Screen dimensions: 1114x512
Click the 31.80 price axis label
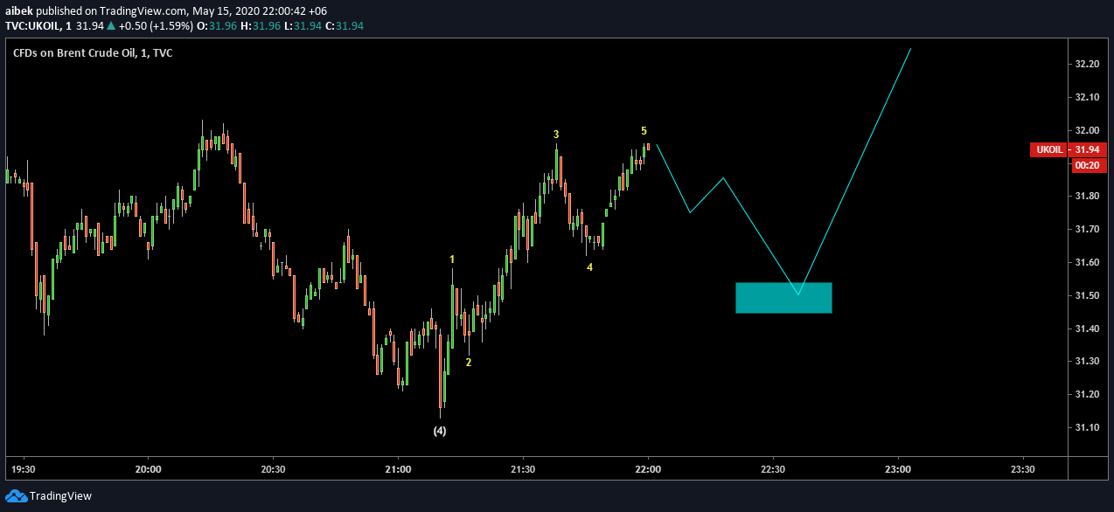pos(1088,196)
